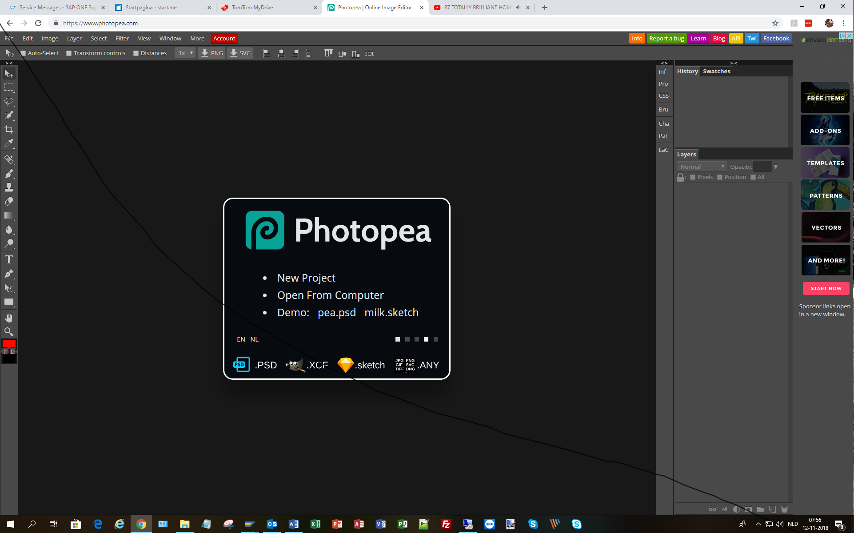
Task: Switch language to NL
Action: (x=254, y=339)
